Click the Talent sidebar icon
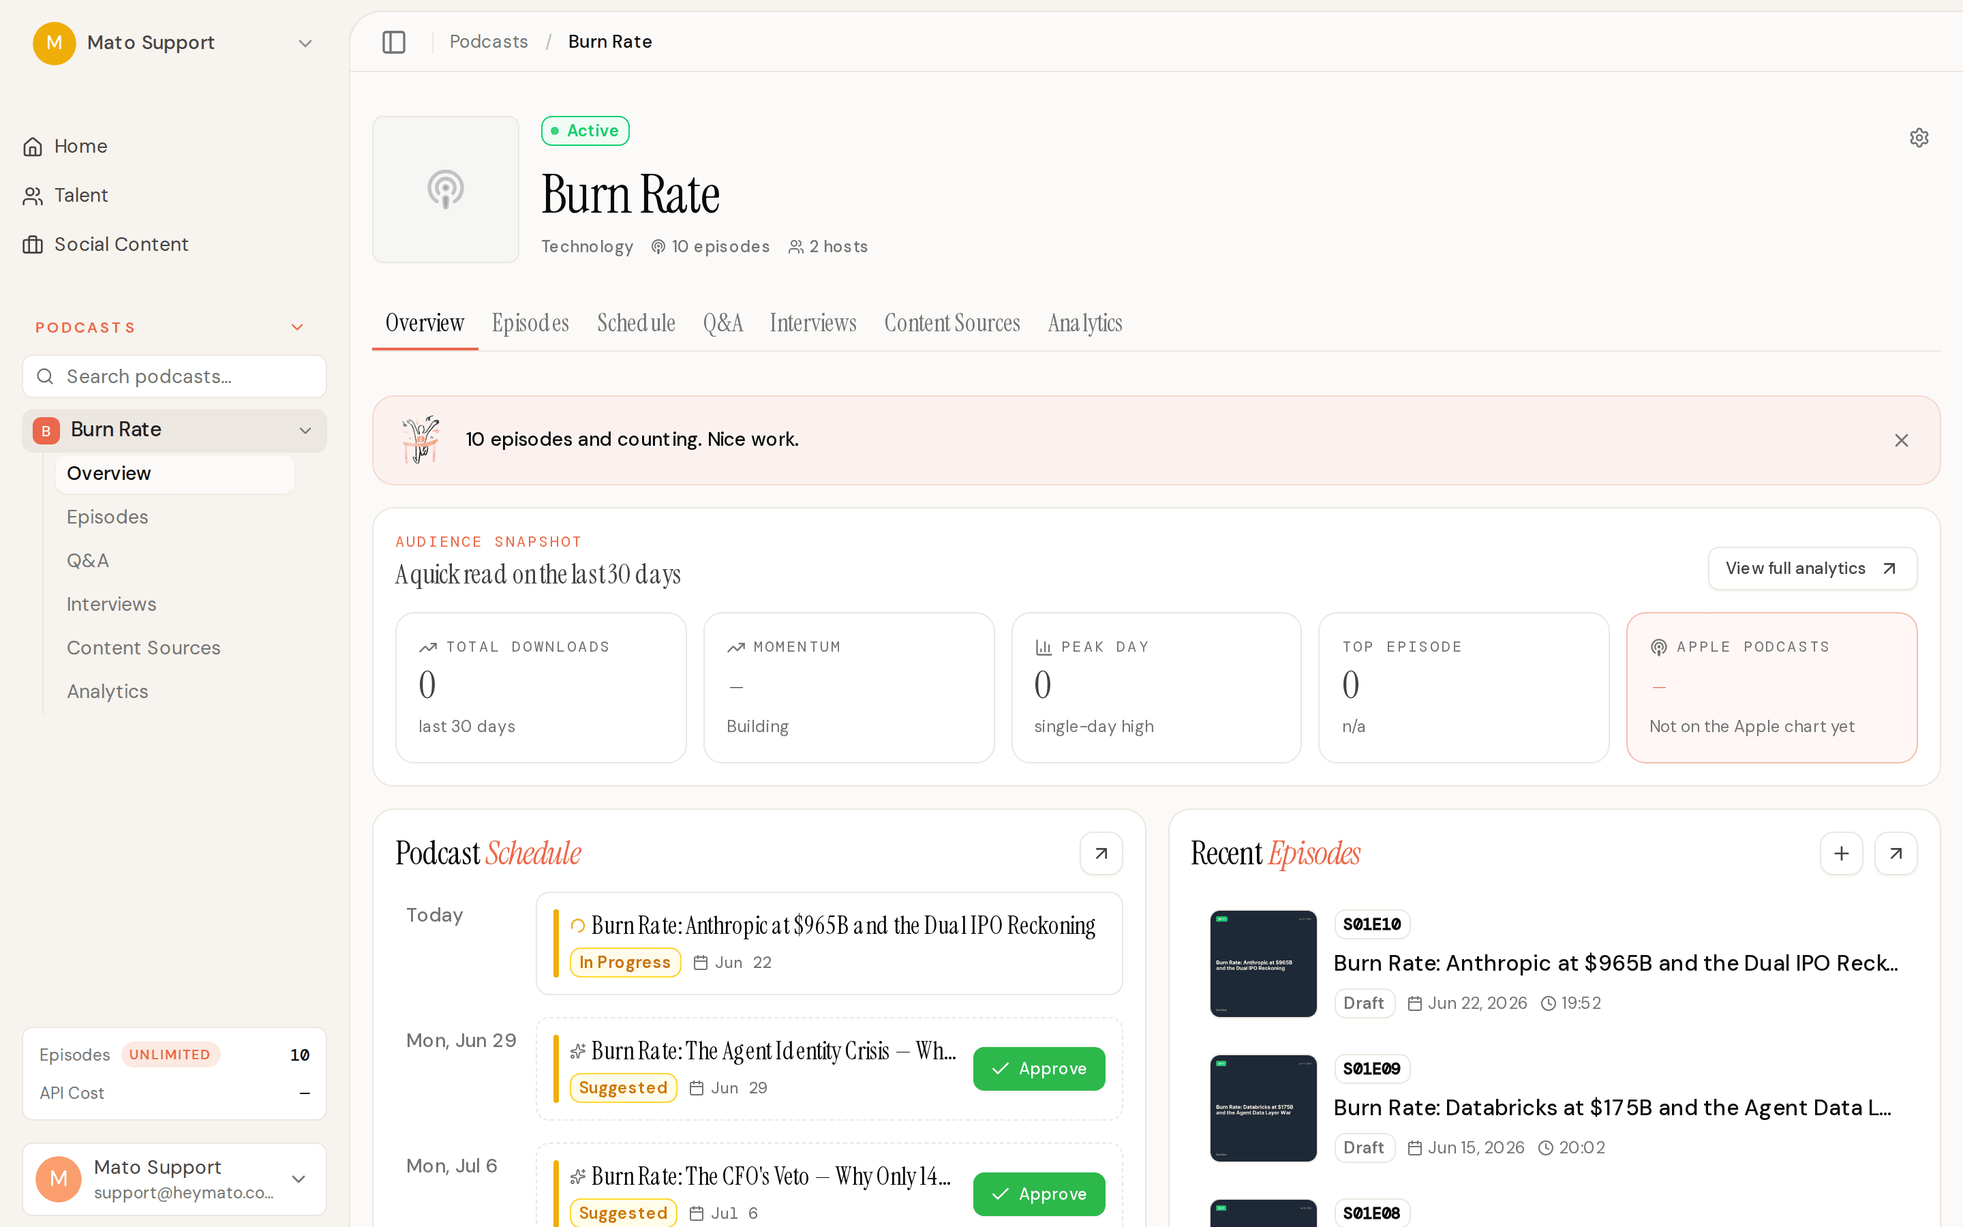Viewport: 1963px width, 1227px height. click(33, 196)
